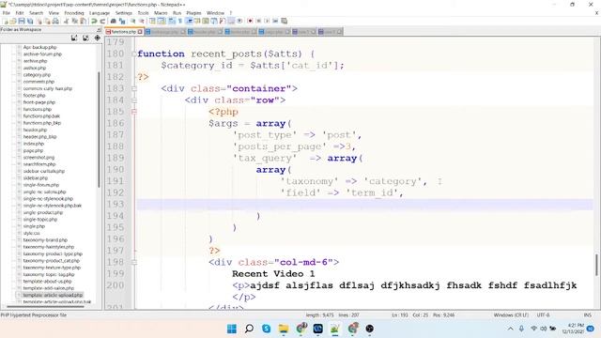Screen dimensions: 601x338
Task: Click the editor vertical scrollbar thumb
Action: [x=596, y=265]
